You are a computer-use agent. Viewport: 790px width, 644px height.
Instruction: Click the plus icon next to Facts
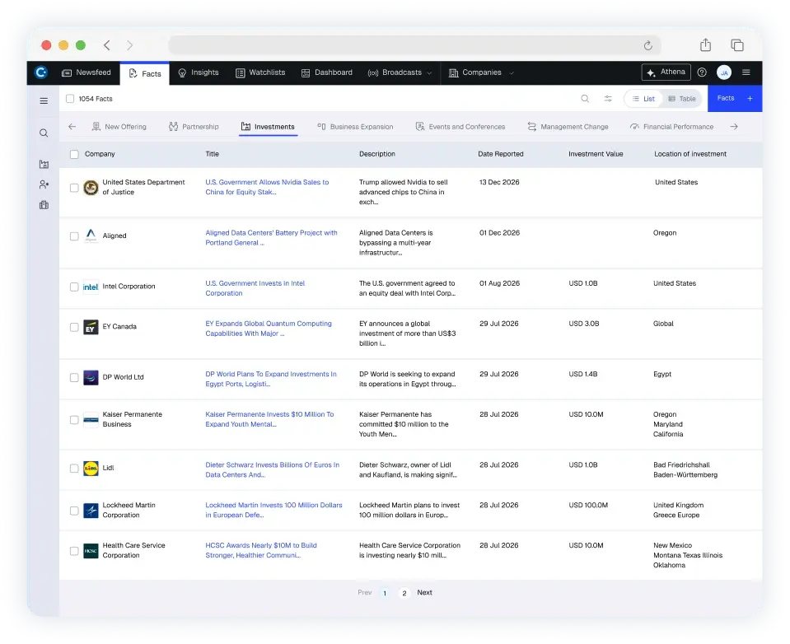click(x=750, y=99)
